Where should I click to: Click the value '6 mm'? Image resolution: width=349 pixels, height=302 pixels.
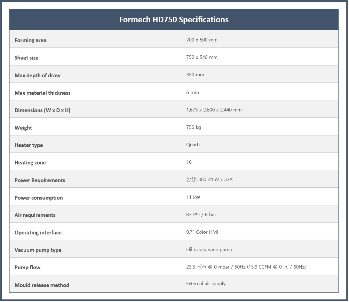point(192,93)
